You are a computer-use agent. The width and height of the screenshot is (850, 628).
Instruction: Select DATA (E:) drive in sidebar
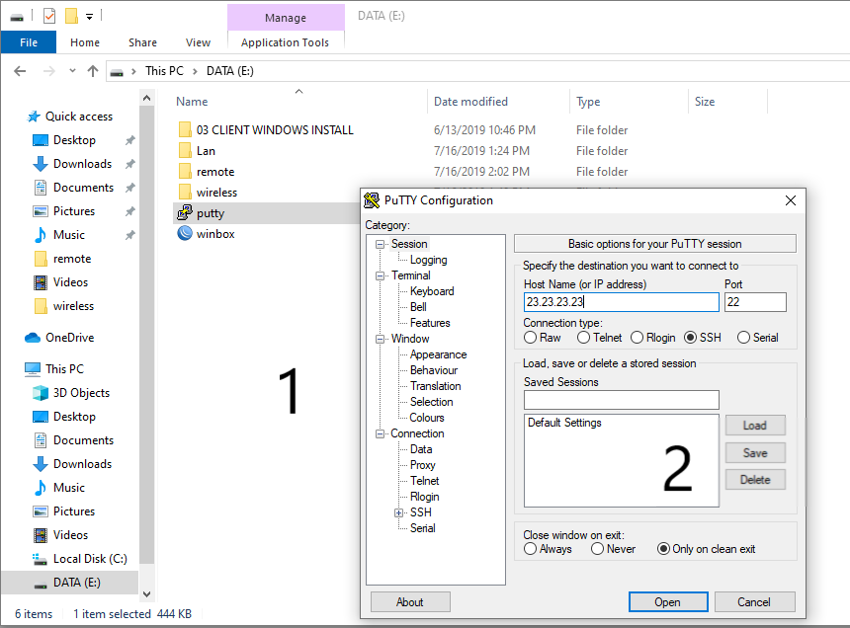(x=76, y=583)
